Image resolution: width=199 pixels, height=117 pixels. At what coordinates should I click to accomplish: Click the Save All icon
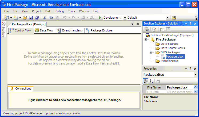coord(37,18)
